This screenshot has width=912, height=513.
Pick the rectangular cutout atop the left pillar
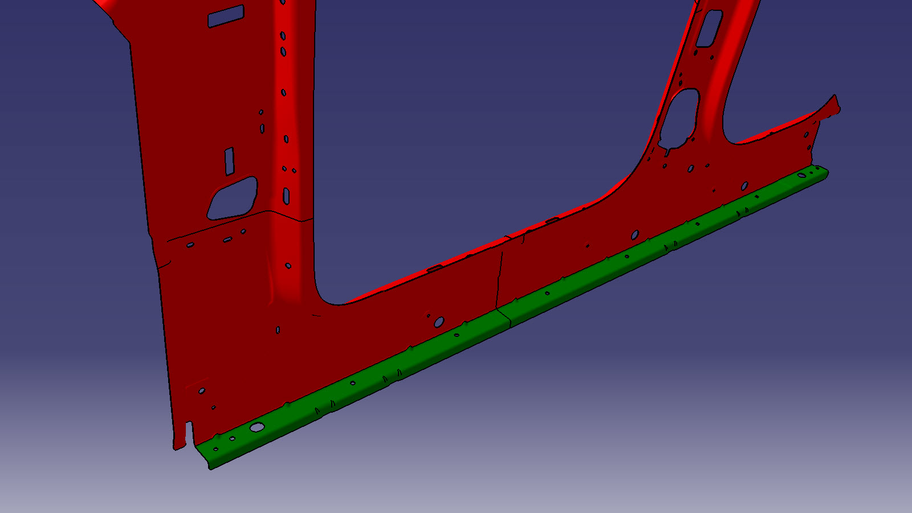(x=226, y=16)
